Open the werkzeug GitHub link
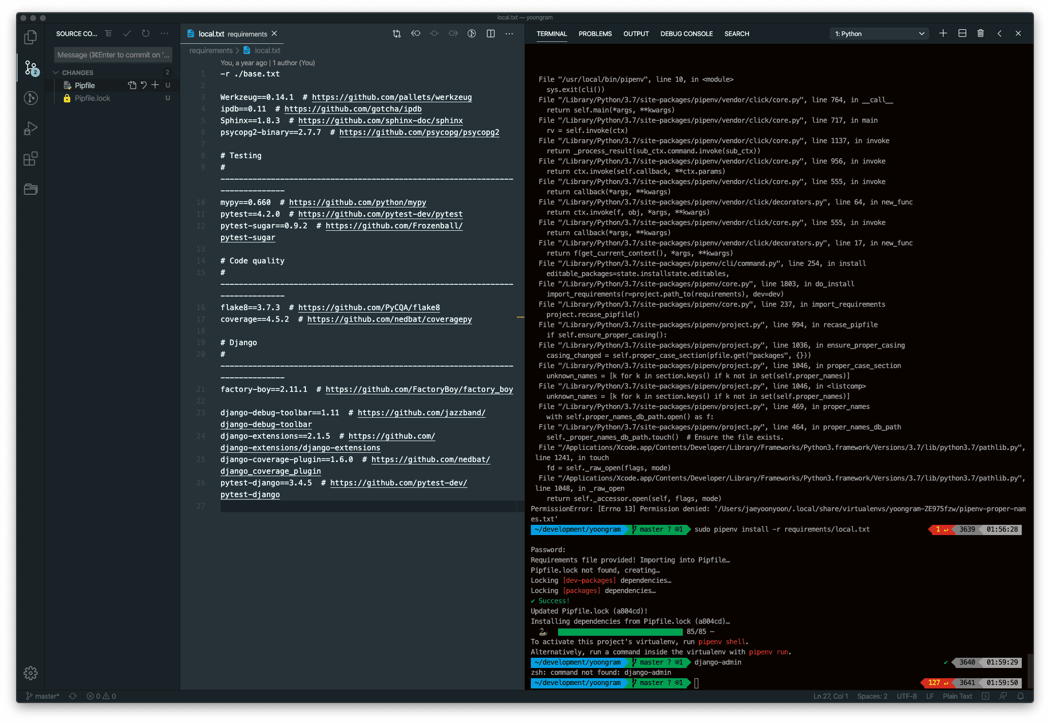 (392, 97)
